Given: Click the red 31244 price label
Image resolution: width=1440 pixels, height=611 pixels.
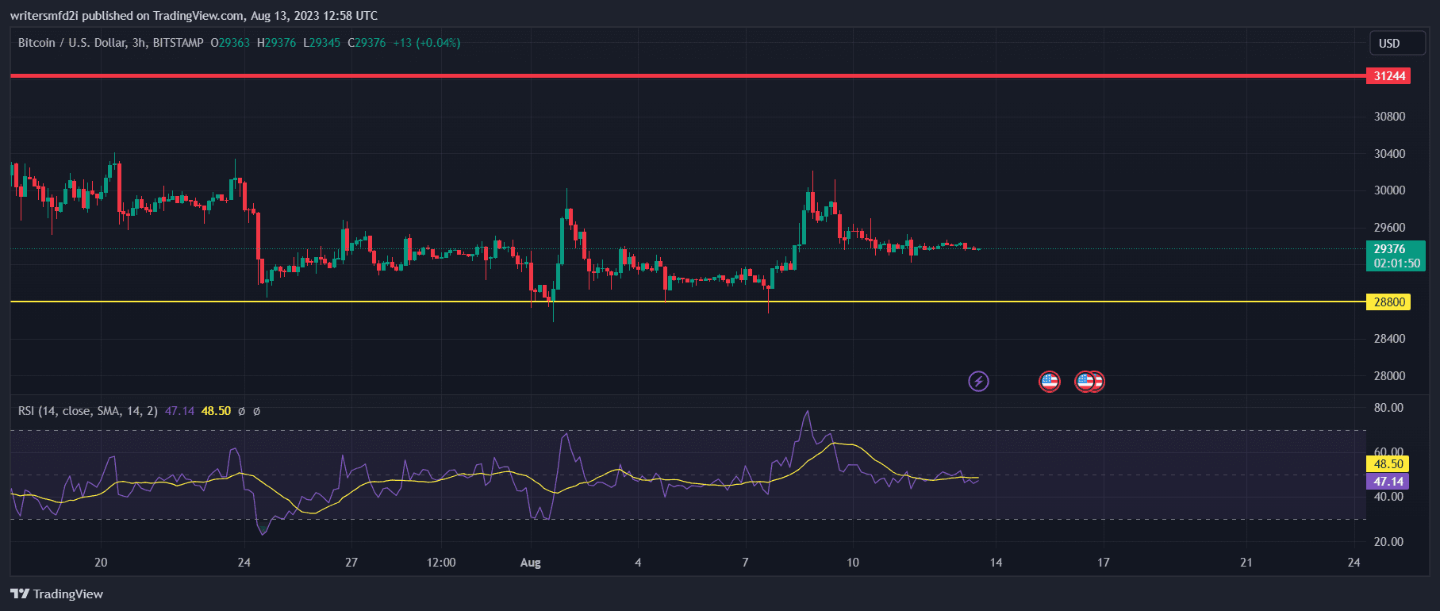Looking at the screenshot, I should (x=1388, y=76).
